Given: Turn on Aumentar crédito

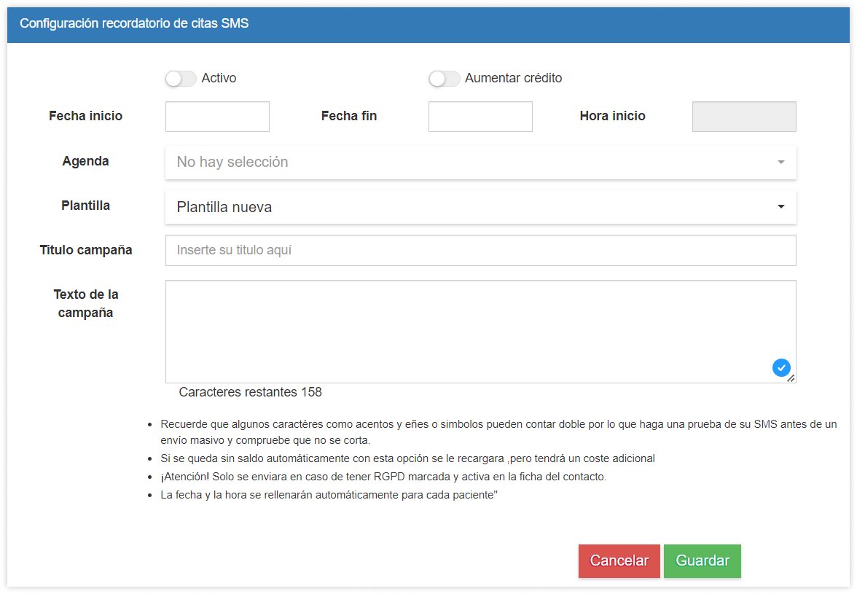Looking at the screenshot, I should click(x=445, y=78).
